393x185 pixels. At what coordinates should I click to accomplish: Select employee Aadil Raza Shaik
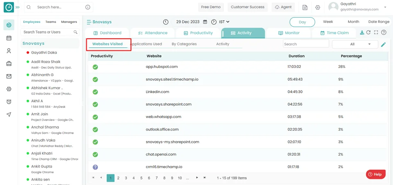45,62
